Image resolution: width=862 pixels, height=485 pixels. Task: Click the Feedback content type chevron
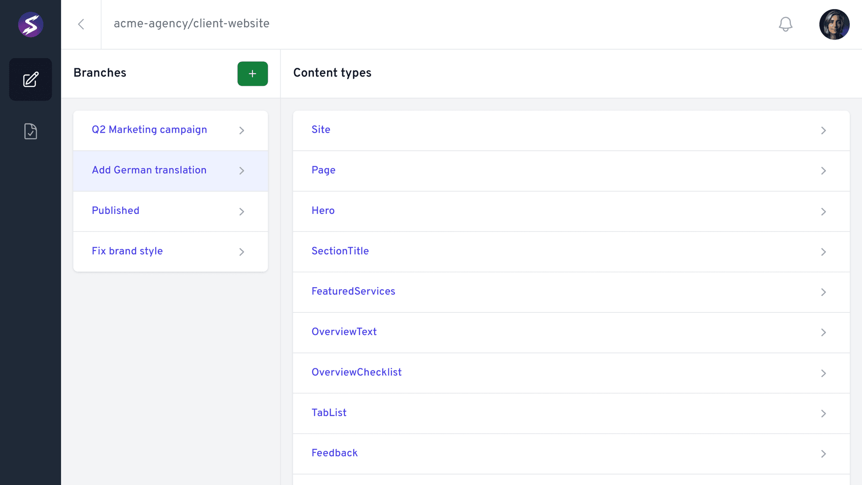pyautogui.click(x=824, y=454)
